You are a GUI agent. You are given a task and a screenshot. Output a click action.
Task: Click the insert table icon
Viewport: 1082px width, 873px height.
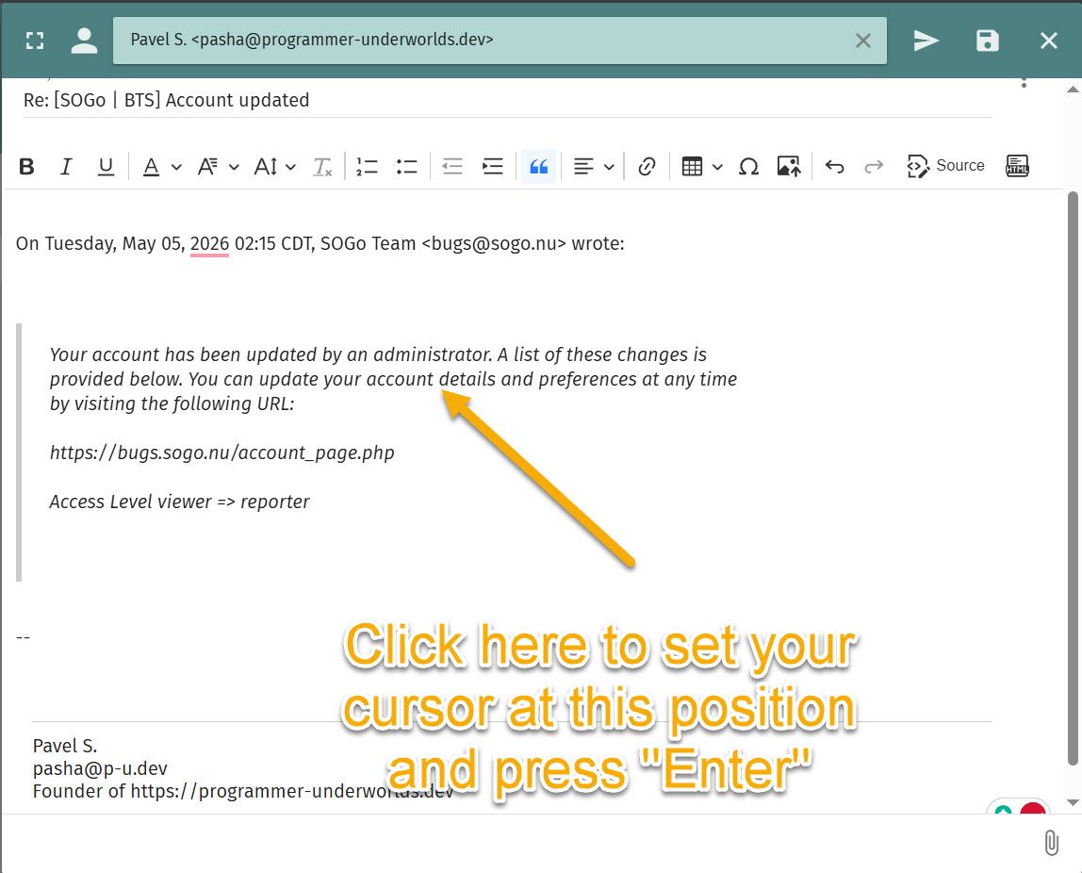pyautogui.click(x=692, y=166)
